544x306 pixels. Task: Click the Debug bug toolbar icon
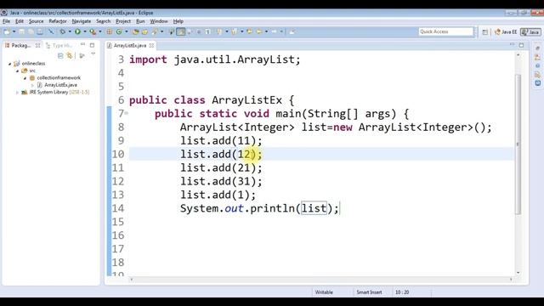(63, 31)
